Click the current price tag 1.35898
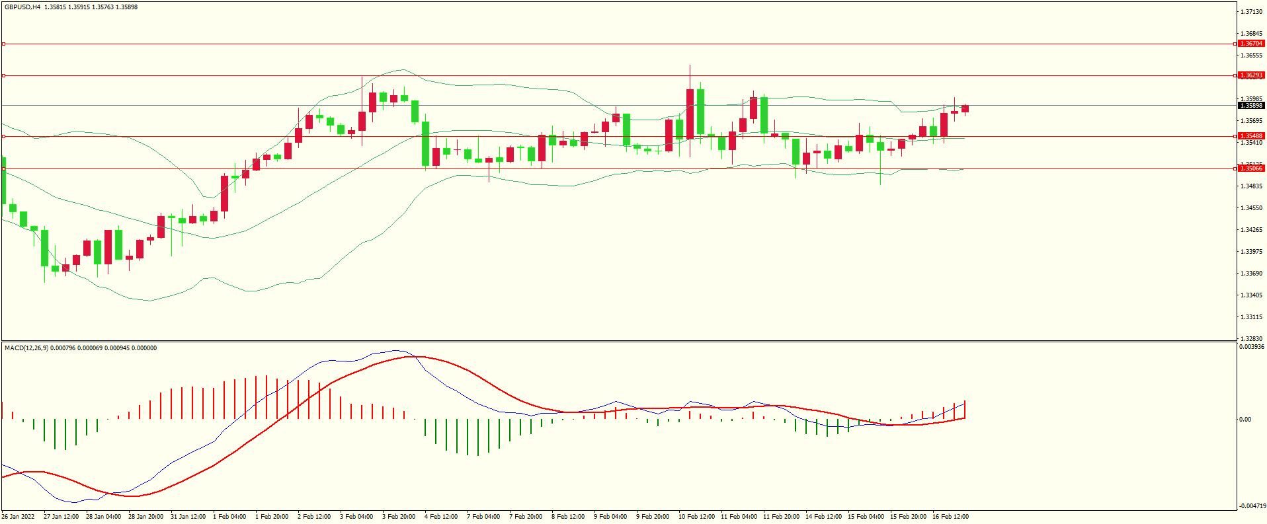The height and width of the screenshot is (524, 1267). click(x=1251, y=106)
